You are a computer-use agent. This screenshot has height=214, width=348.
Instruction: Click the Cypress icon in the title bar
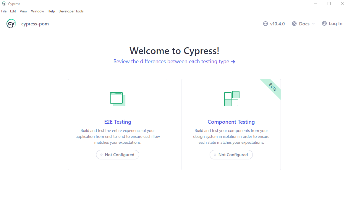point(4,4)
